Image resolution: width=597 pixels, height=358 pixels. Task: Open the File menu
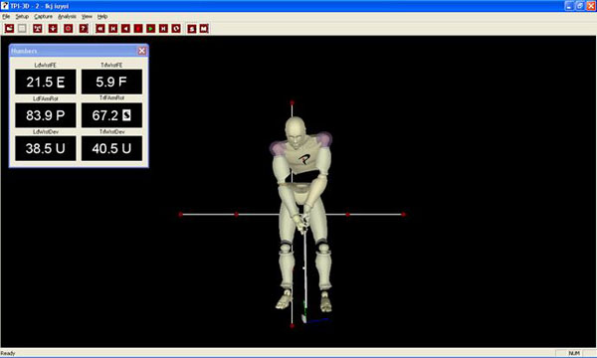[6, 17]
